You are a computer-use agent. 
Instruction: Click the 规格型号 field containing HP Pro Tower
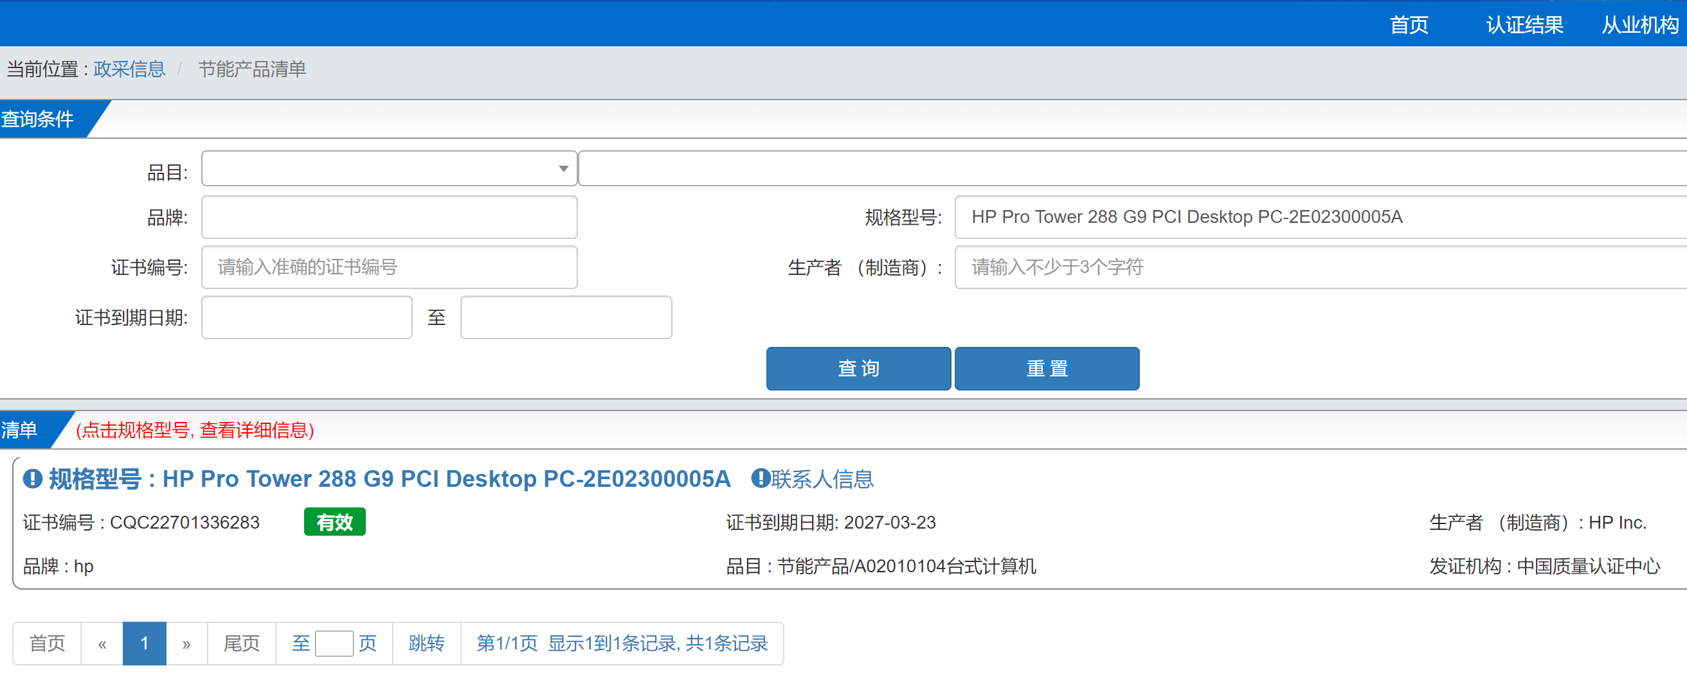click(x=1321, y=217)
